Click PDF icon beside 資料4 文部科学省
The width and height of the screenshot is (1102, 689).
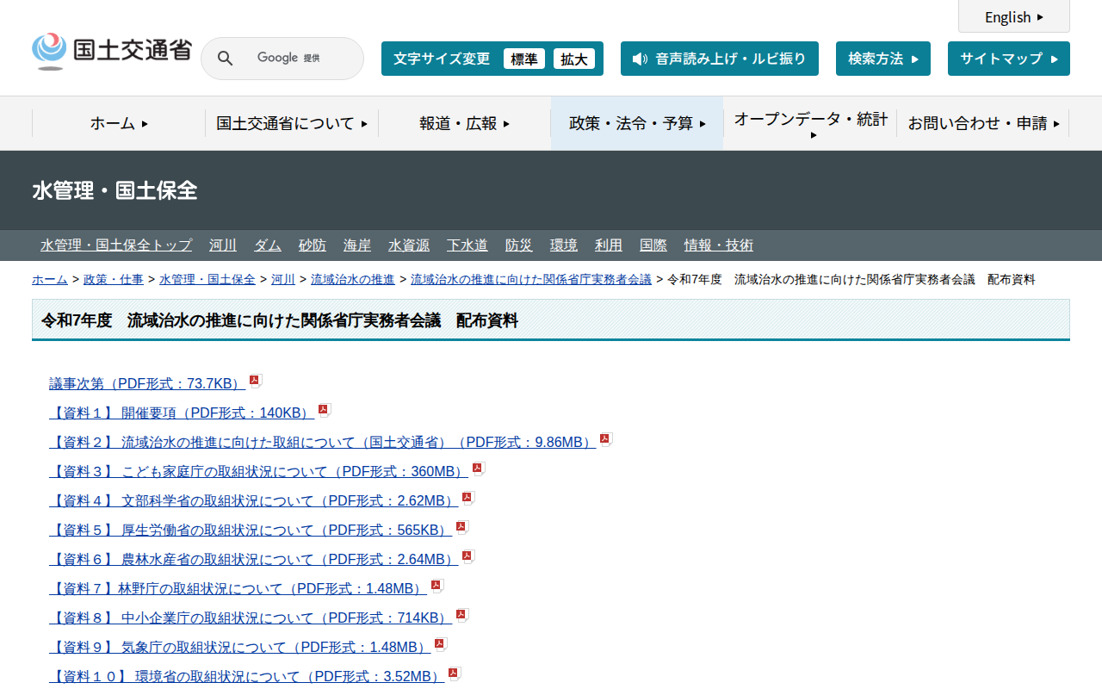tap(468, 499)
